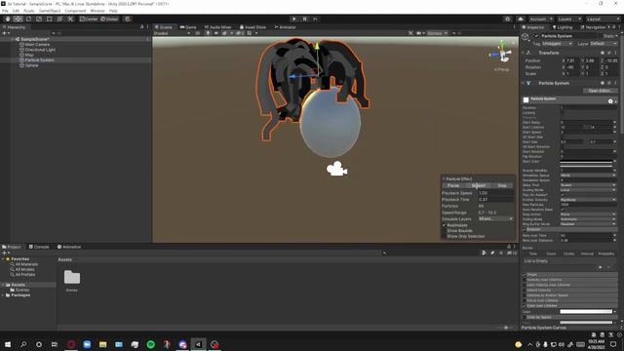624x351 pixels.
Task: Toggle the Emission module checkbox
Action: pos(525,230)
